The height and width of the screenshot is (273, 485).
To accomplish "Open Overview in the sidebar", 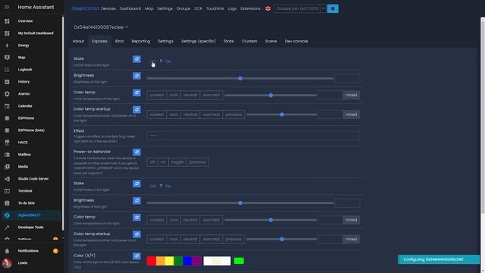I will point(25,21).
